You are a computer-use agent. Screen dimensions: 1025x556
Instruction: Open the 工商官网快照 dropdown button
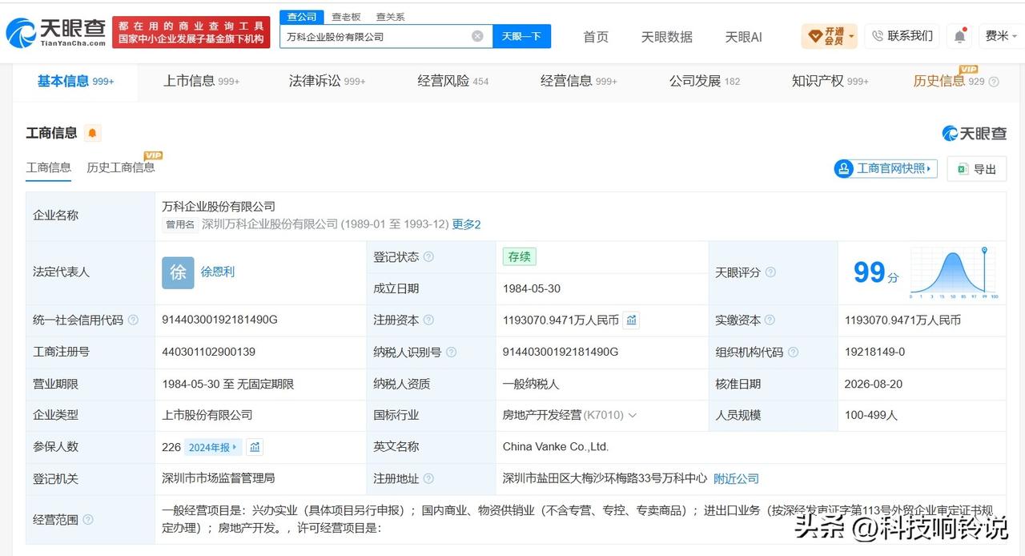[x=886, y=168]
